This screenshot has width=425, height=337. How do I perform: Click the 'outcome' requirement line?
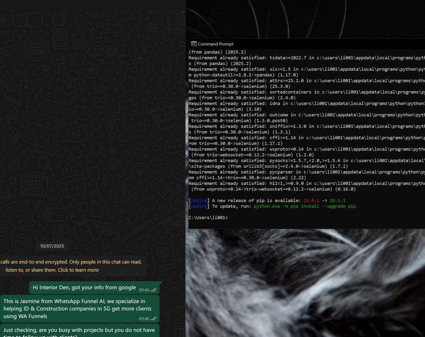pos(307,115)
